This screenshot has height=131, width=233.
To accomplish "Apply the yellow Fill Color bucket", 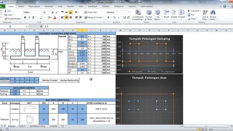I will (x=49, y=17).
